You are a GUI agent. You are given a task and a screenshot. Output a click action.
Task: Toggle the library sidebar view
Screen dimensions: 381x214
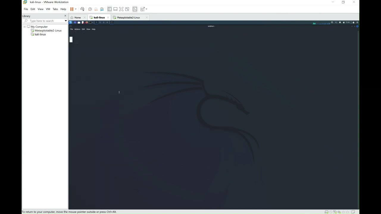tap(110, 9)
